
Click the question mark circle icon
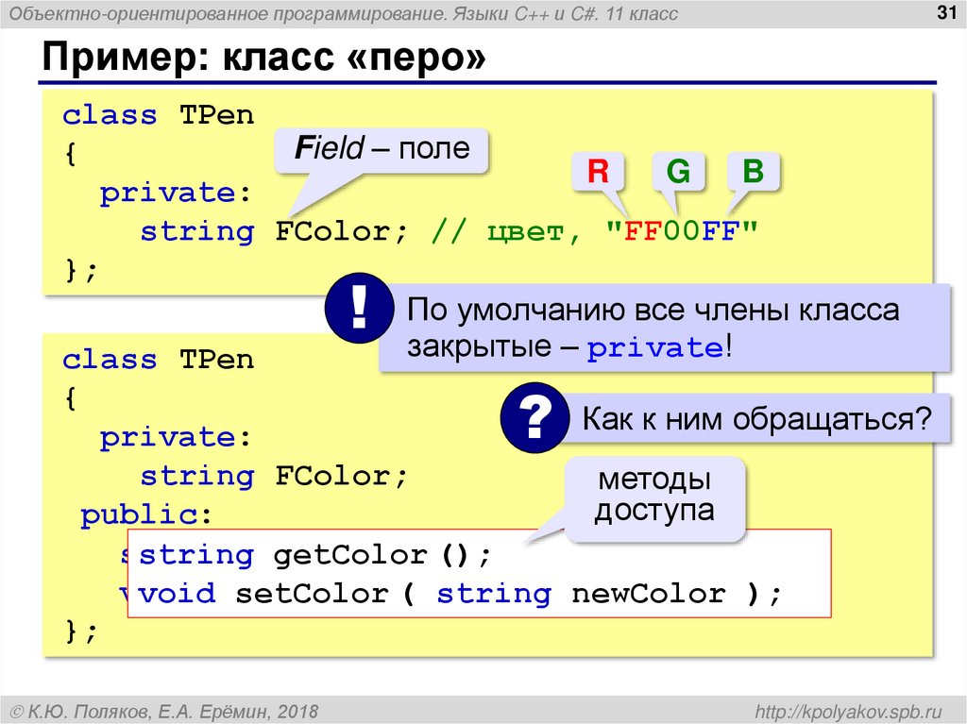534,418
